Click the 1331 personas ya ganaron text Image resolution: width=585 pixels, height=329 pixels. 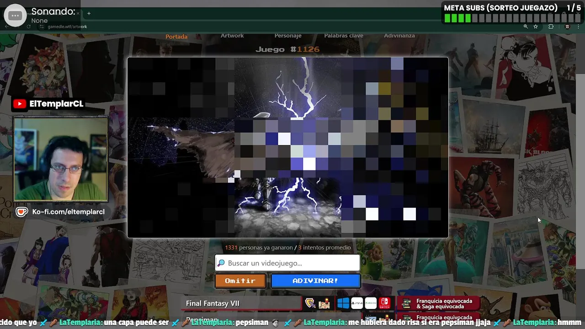pyautogui.click(x=259, y=248)
